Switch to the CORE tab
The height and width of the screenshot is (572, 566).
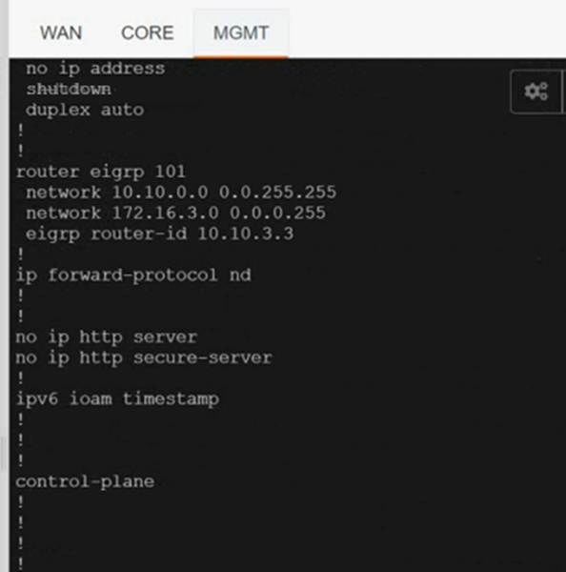pyautogui.click(x=148, y=32)
